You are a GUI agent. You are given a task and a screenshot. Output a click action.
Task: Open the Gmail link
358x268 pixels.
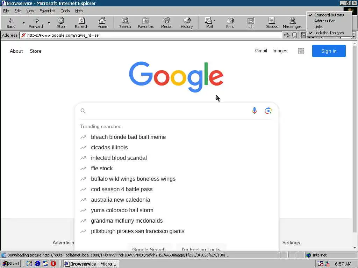coord(261,51)
